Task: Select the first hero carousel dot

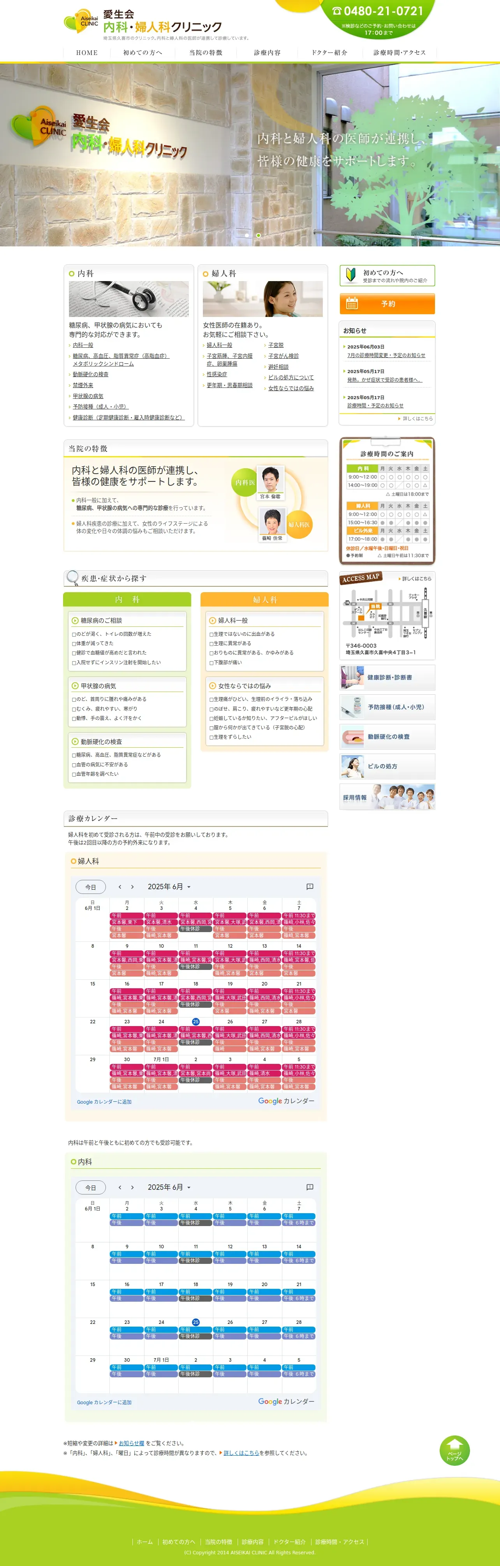Action: click(246, 235)
